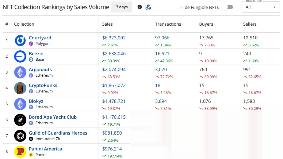Image resolution: width=283 pixels, height=159 pixels.
Task: Click small Ethereum icon under CryptoPunks
Action: [x=31, y=91]
